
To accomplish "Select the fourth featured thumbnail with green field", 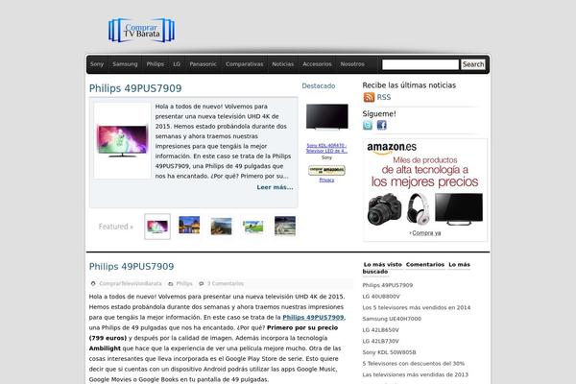I will point(253,227).
